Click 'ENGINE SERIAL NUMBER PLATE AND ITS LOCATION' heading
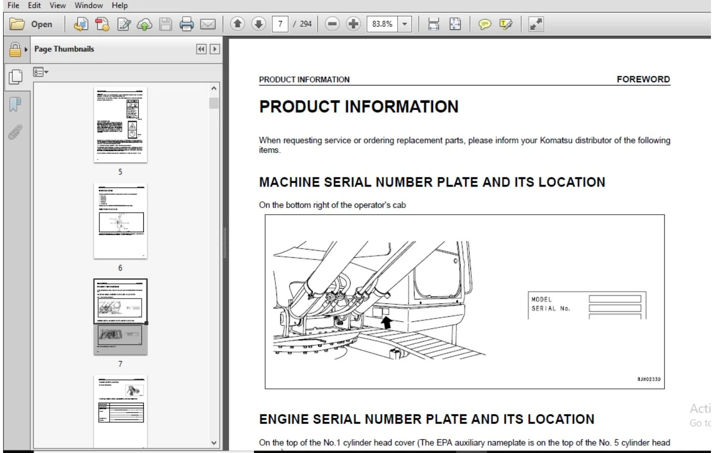Screen dimensions: 714x453 427,419
